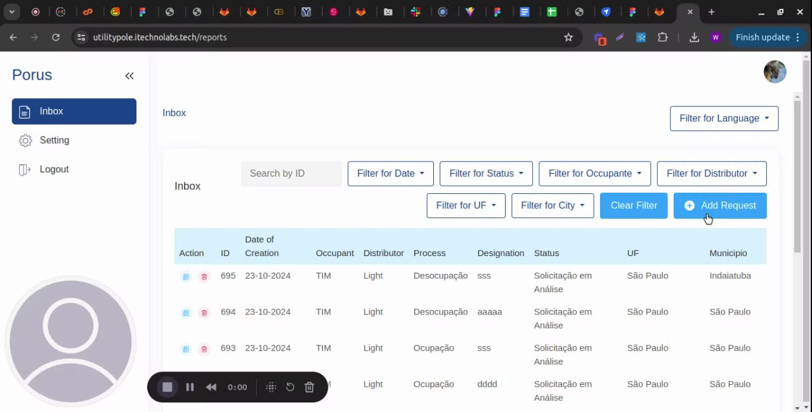Select Indaiatuba cell in row 695
Viewport: 812px width, 412px height.
tap(730, 276)
